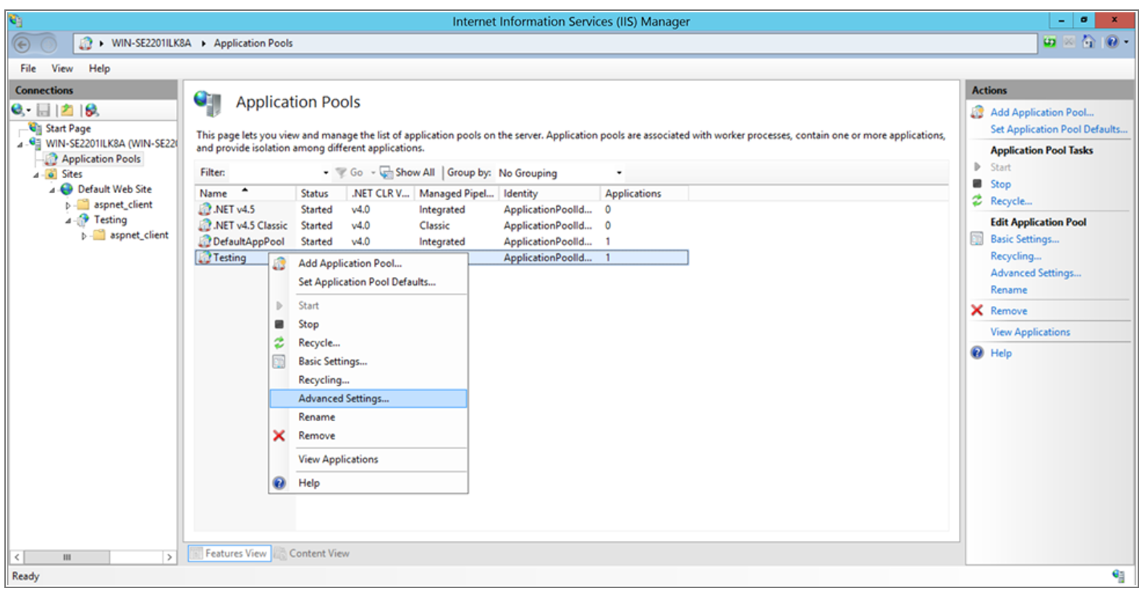Image resolution: width=1142 pixels, height=591 pixels.
Task: Click the refresh page icon in address bar
Action: pyautogui.click(x=1049, y=43)
